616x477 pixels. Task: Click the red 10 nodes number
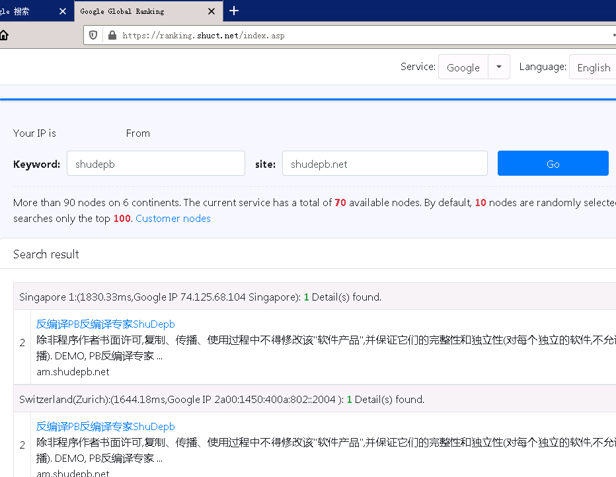(x=481, y=203)
